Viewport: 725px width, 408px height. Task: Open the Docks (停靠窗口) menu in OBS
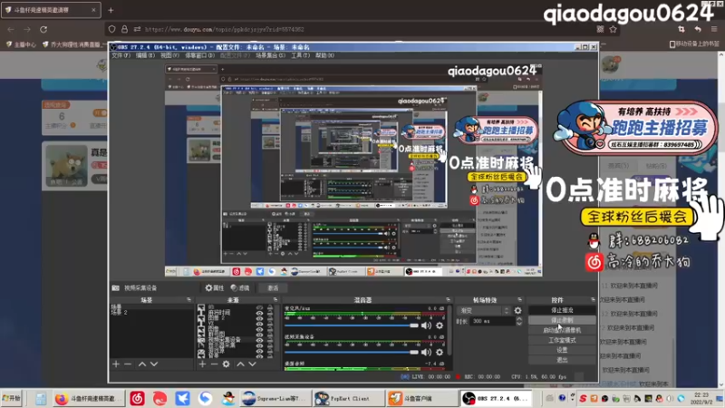click(x=199, y=55)
